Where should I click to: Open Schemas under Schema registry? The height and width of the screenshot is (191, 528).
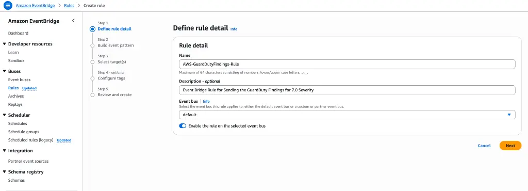[x=16, y=180]
